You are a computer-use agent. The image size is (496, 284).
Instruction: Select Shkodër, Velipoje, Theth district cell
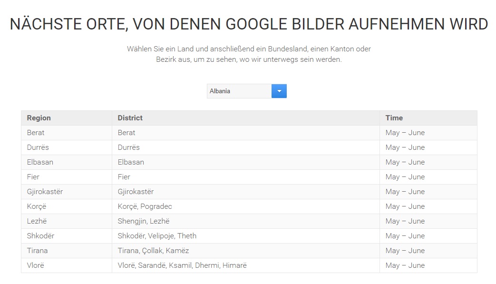(x=157, y=236)
